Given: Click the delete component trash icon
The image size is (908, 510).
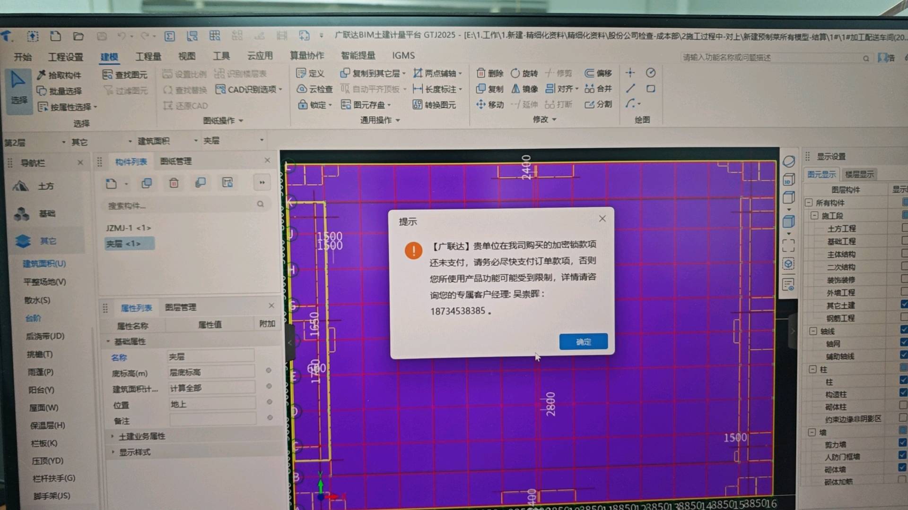Looking at the screenshot, I should click(x=174, y=183).
